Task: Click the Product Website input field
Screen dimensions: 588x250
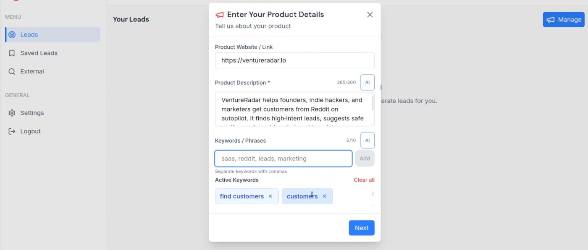Action: (294, 60)
